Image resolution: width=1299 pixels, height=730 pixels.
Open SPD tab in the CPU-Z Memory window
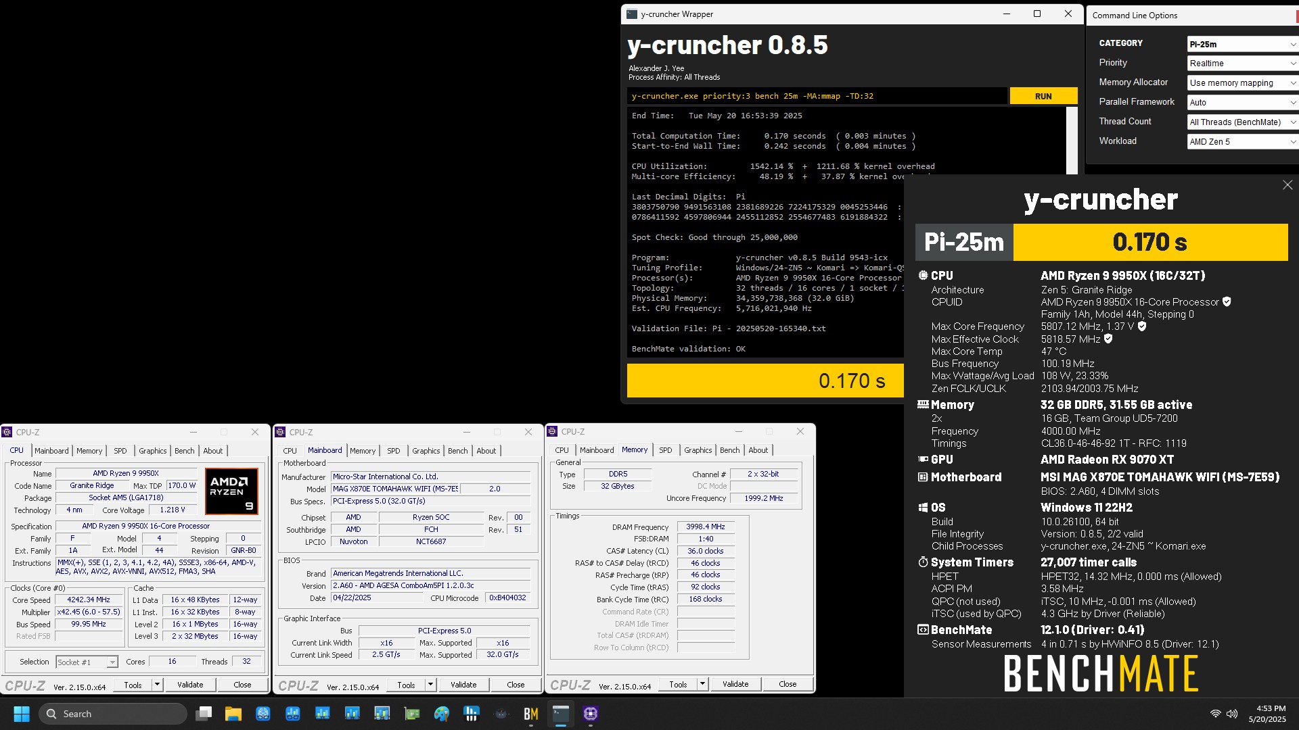pyautogui.click(x=666, y=450)
